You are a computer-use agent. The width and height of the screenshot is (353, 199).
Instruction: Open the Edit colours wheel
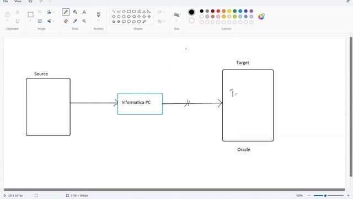pos(261,17)
